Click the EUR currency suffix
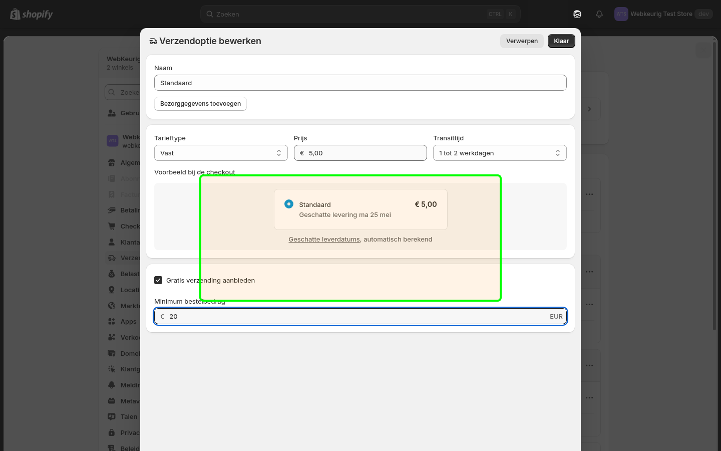 coord(556,317)
